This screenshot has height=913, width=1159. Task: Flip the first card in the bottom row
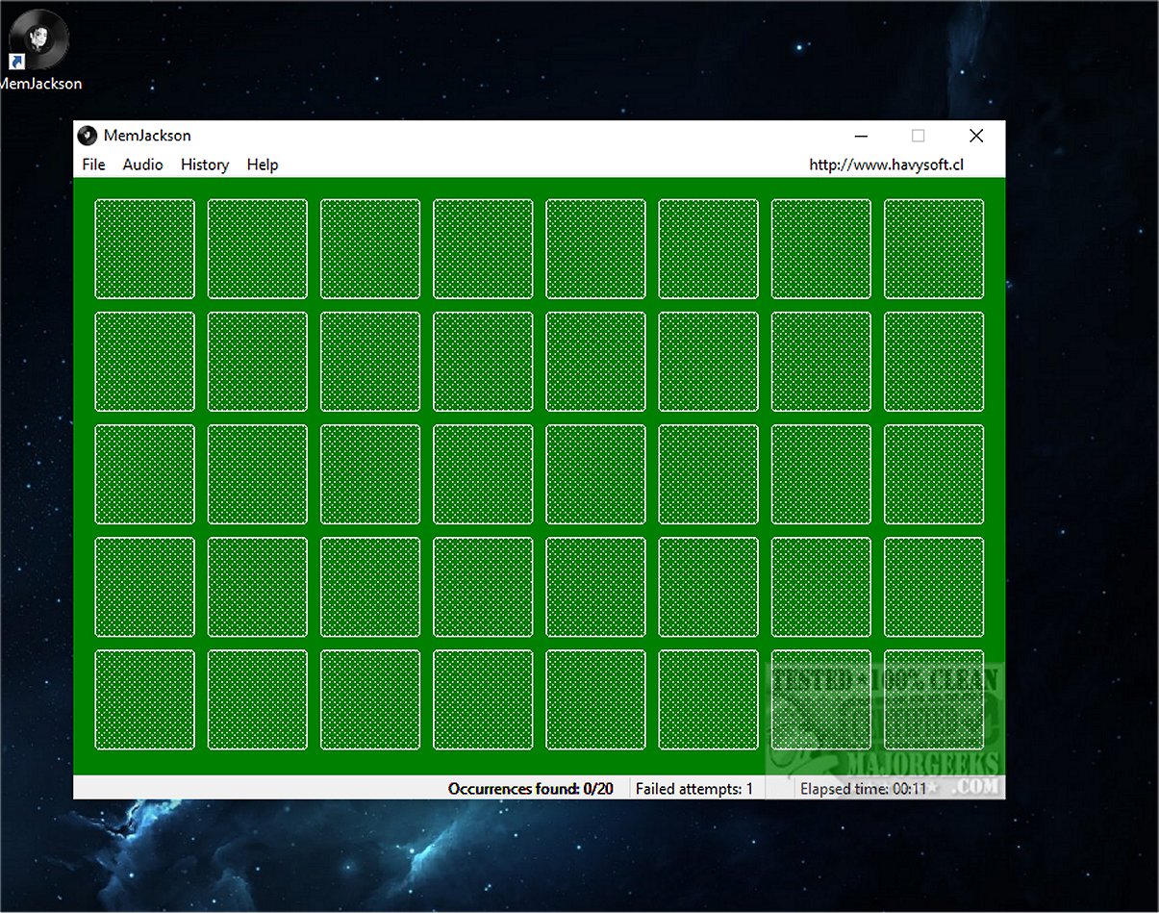[x=144, y=699]
